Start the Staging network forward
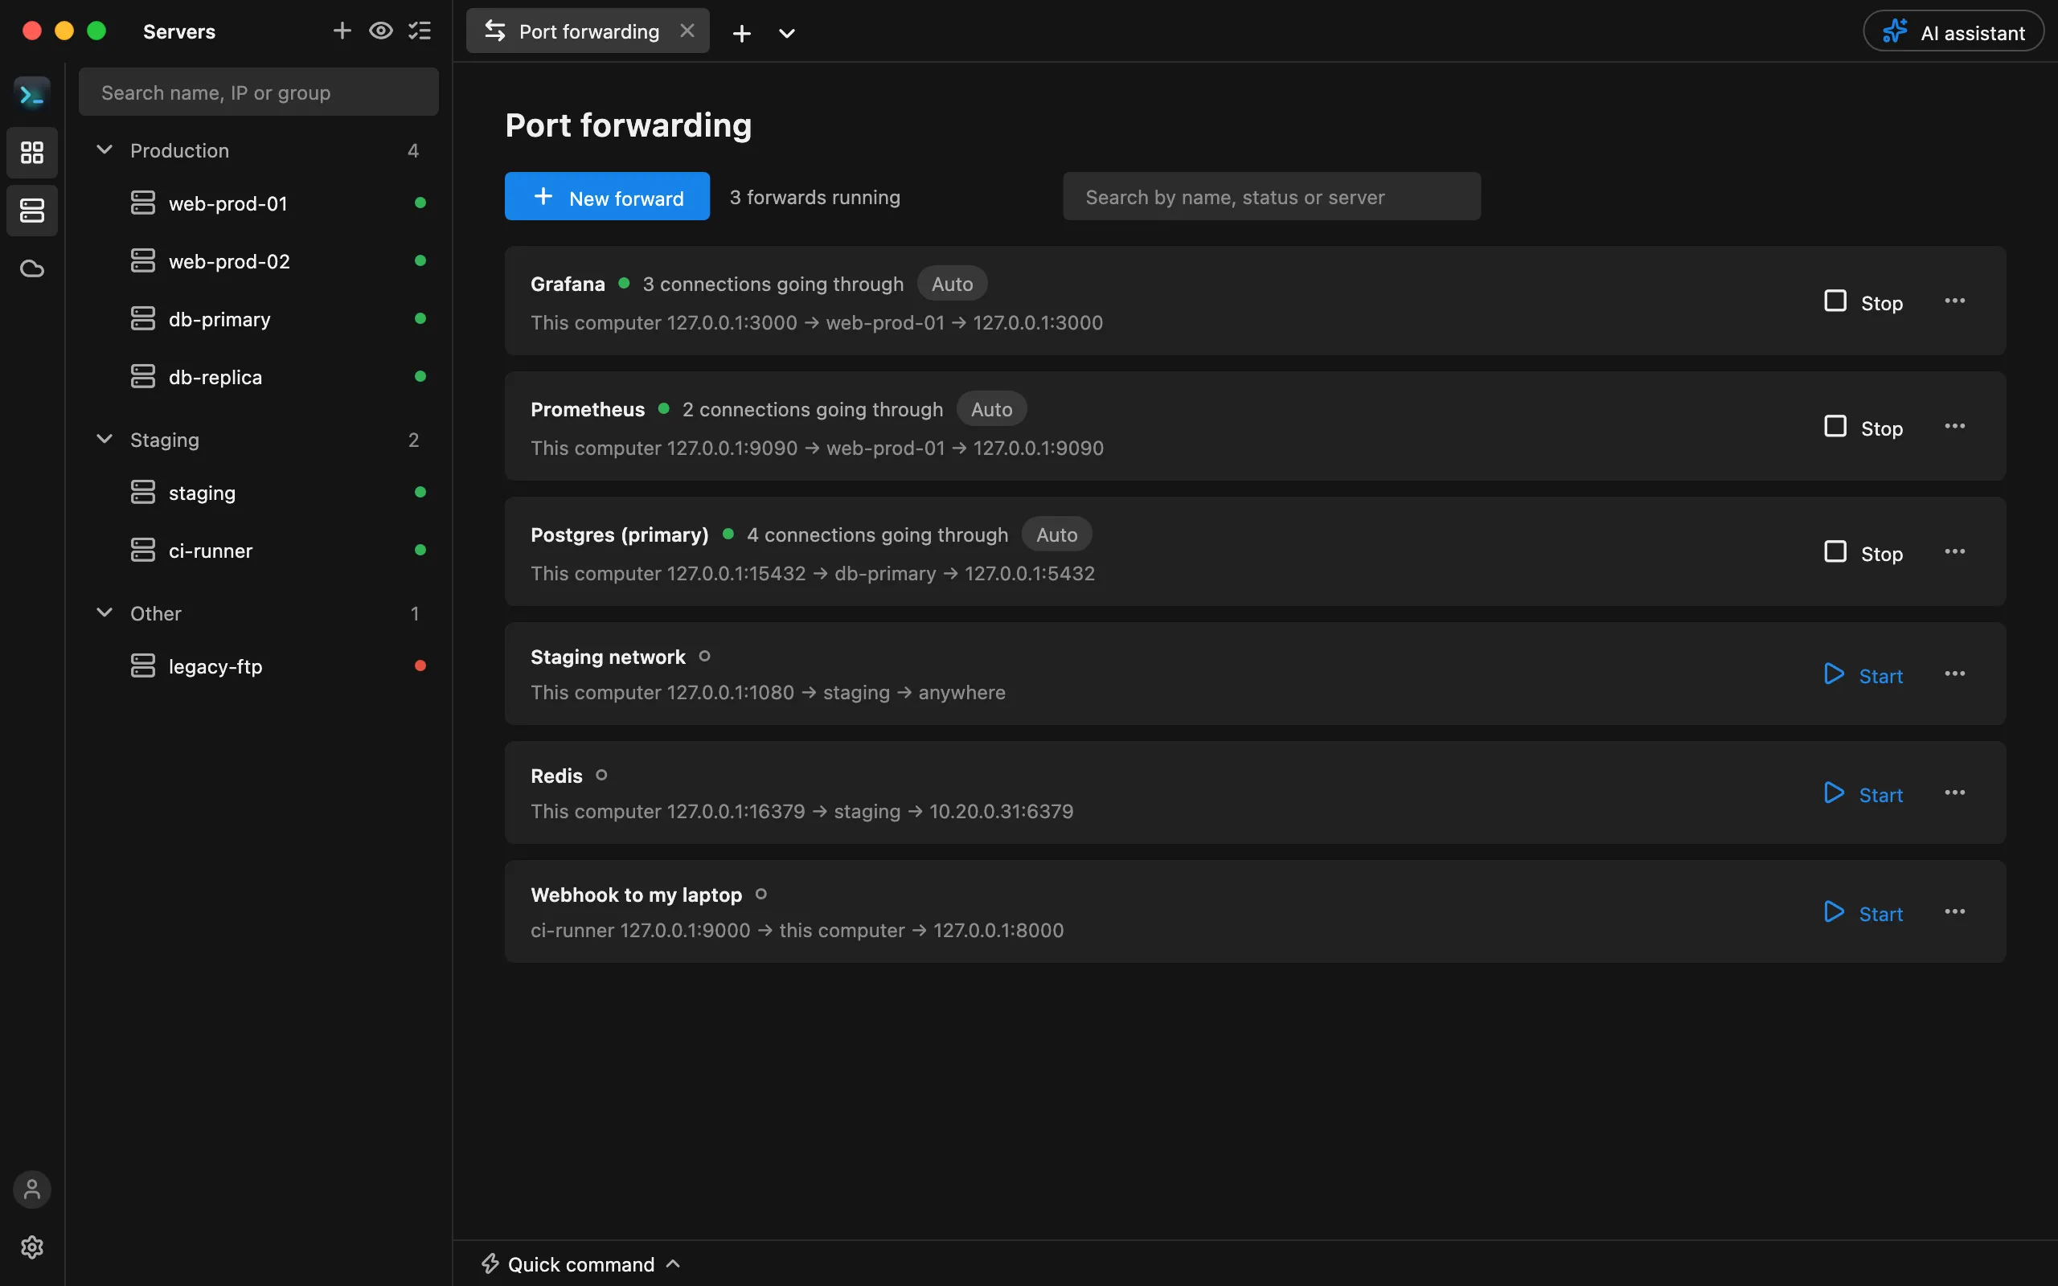The height and width of the screenshot is (1286, 2058). tap(1863, 674)
